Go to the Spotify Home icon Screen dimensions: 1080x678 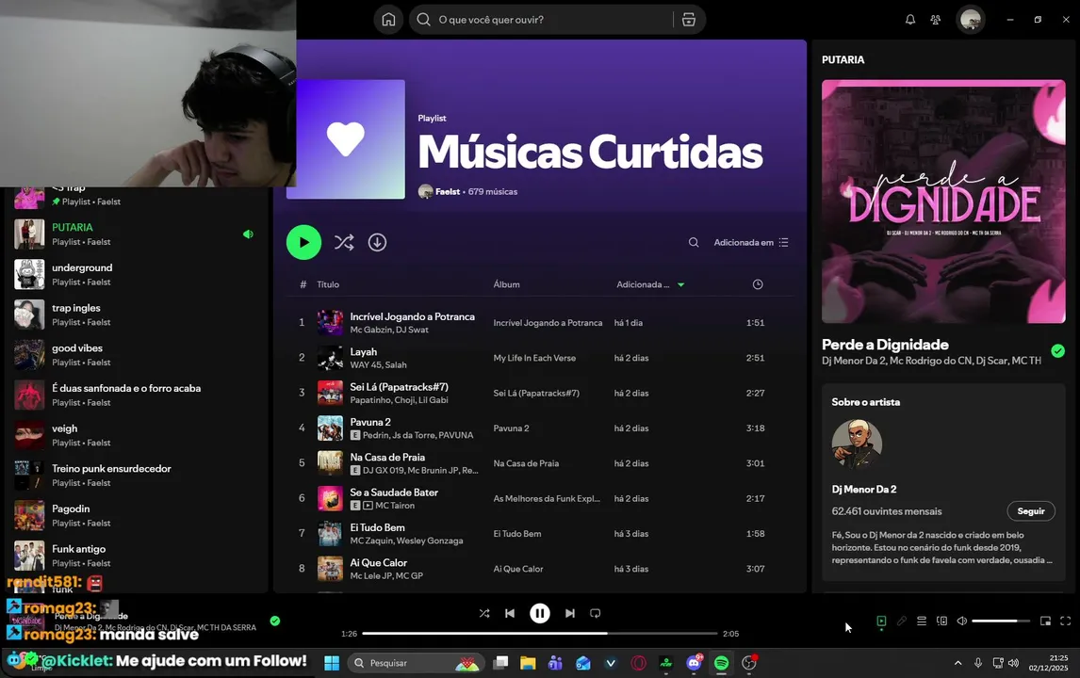coord(388,19)
